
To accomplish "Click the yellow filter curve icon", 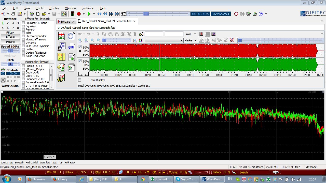I will pos(61,57).
